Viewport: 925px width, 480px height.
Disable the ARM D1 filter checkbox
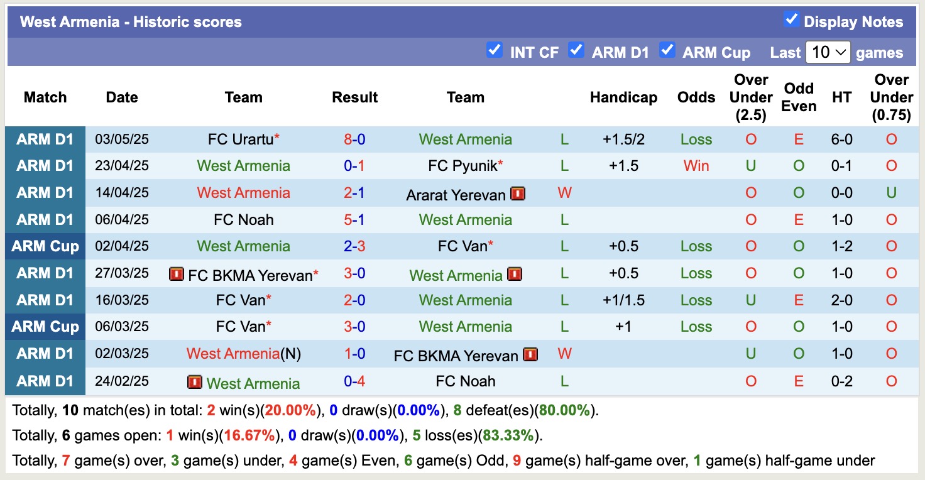click(x=576, y=49)
